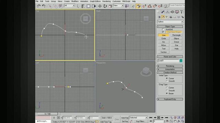This screenshot has width=220, height=123.
Task: Click the Pan hand viewport control
Action: (175, 121)
